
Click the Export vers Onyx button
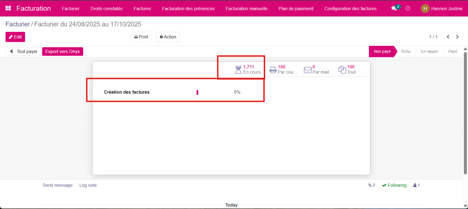[62, 51]
